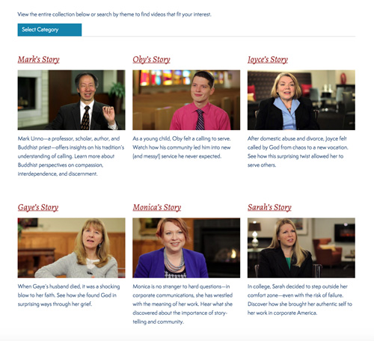Click the 'View the entire collection' intro text
This screenshot has height=341, width=374.
click(114, 14)
